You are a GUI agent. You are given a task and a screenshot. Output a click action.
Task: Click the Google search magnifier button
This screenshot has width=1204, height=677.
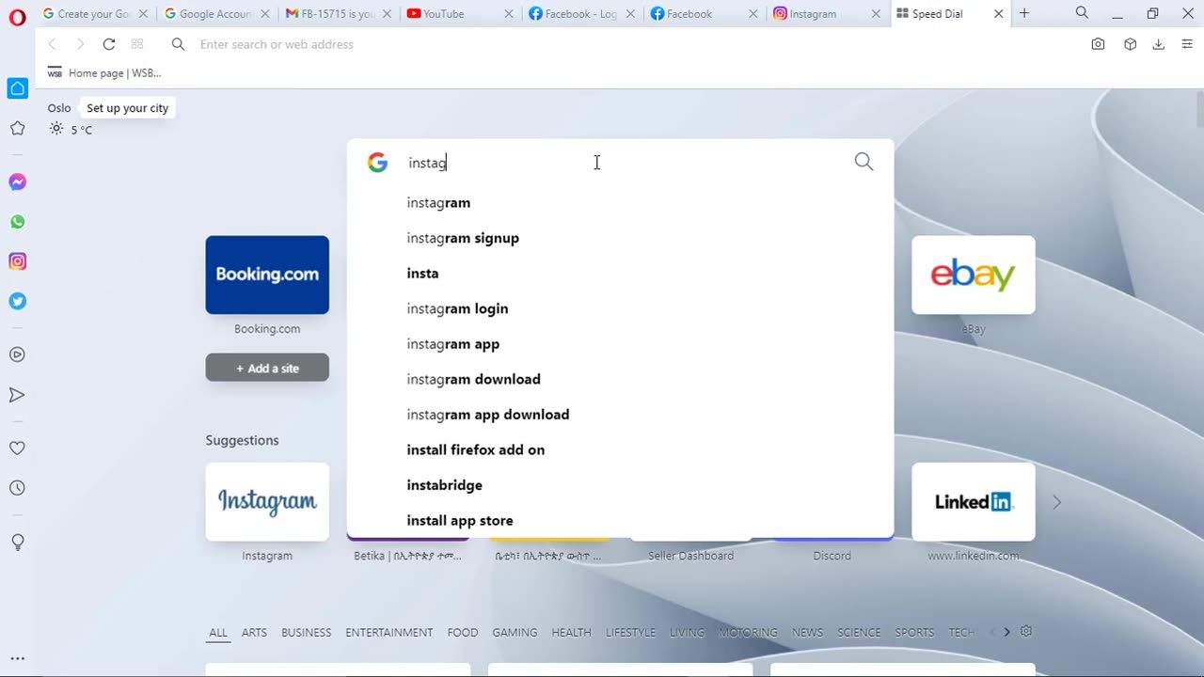[x=863, y=162]
